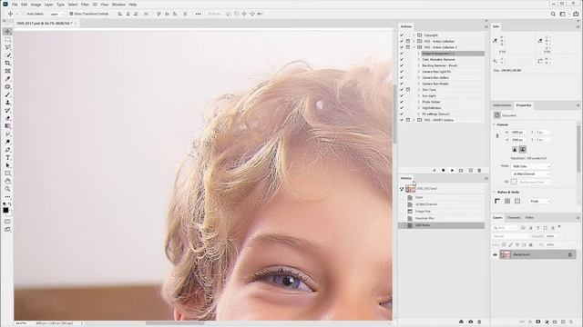Click the Properties panel vertical scrollbar
The width and height of the screenshot is (583, 327).
[578, 148]
